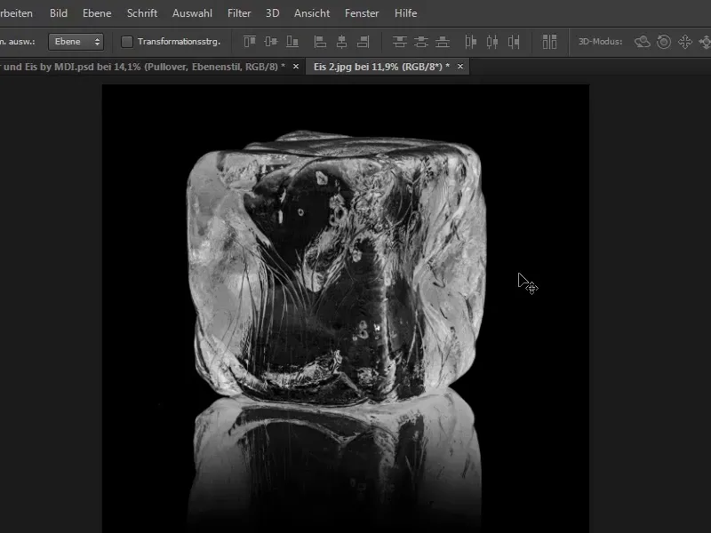Select the 3D slide object mode icon
The height and width of the screenshot is (533, 711).
705,42
